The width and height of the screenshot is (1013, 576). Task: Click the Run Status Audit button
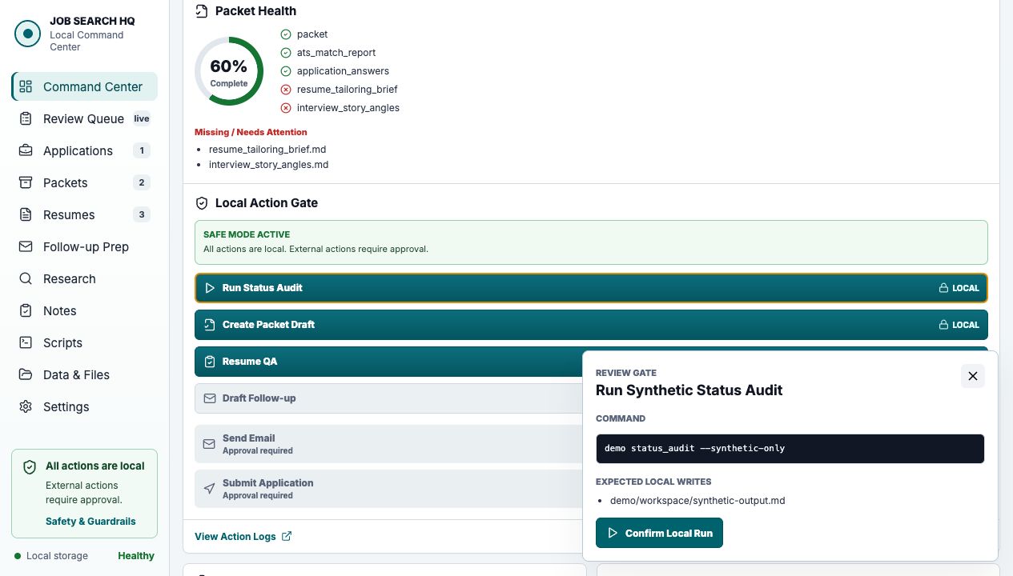click(591, 288)
